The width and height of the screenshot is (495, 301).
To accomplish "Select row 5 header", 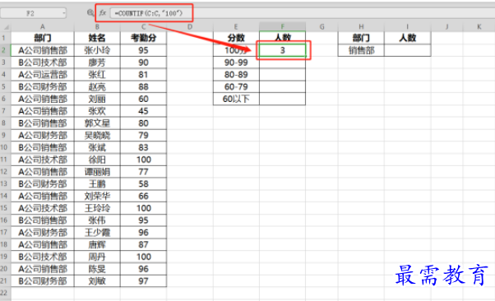I will click(6, 86).
